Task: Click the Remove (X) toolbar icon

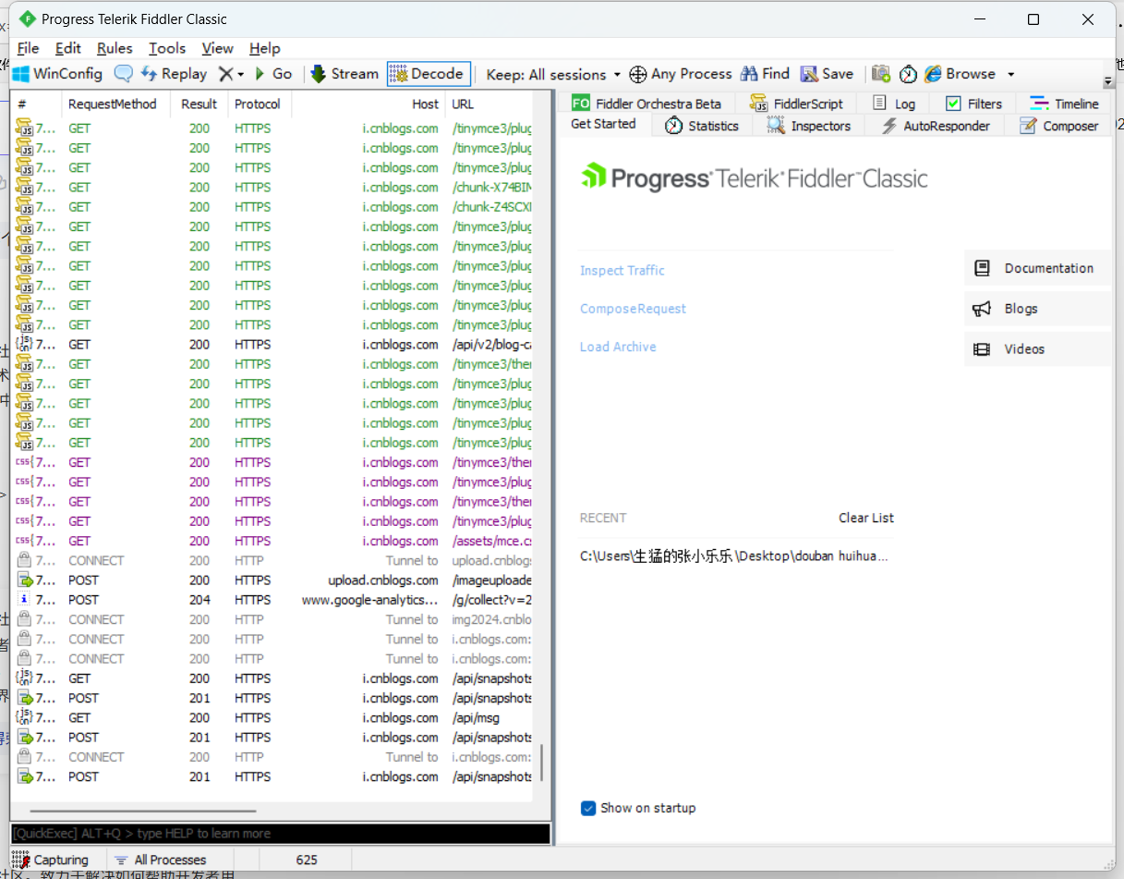Action: [x=225, y=74]
